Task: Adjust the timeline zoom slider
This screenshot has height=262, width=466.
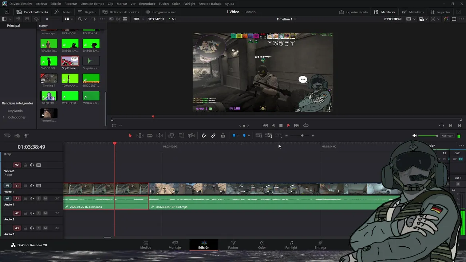Action: (302, 136)
